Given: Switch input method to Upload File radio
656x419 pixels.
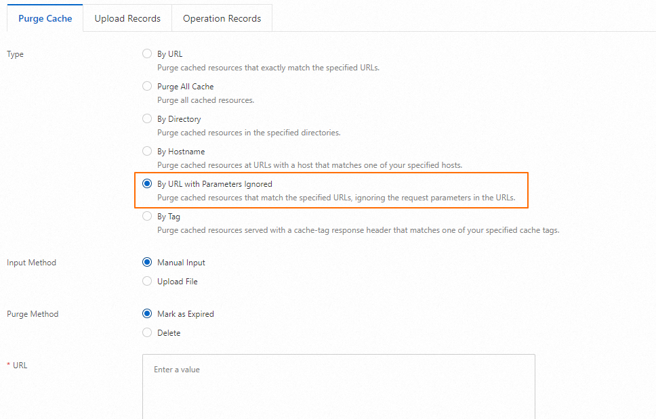Looking at the screenshot, I should tap(147, 282).
